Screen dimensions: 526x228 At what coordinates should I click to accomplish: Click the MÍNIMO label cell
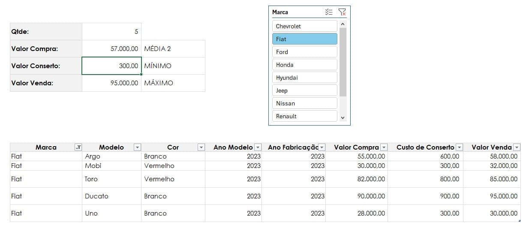click(173, 66)
